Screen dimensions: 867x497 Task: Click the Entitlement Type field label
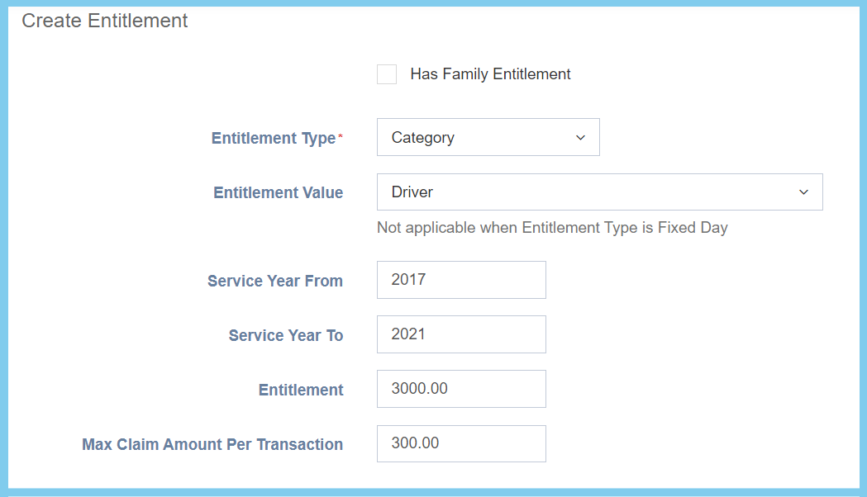point(273,139)
